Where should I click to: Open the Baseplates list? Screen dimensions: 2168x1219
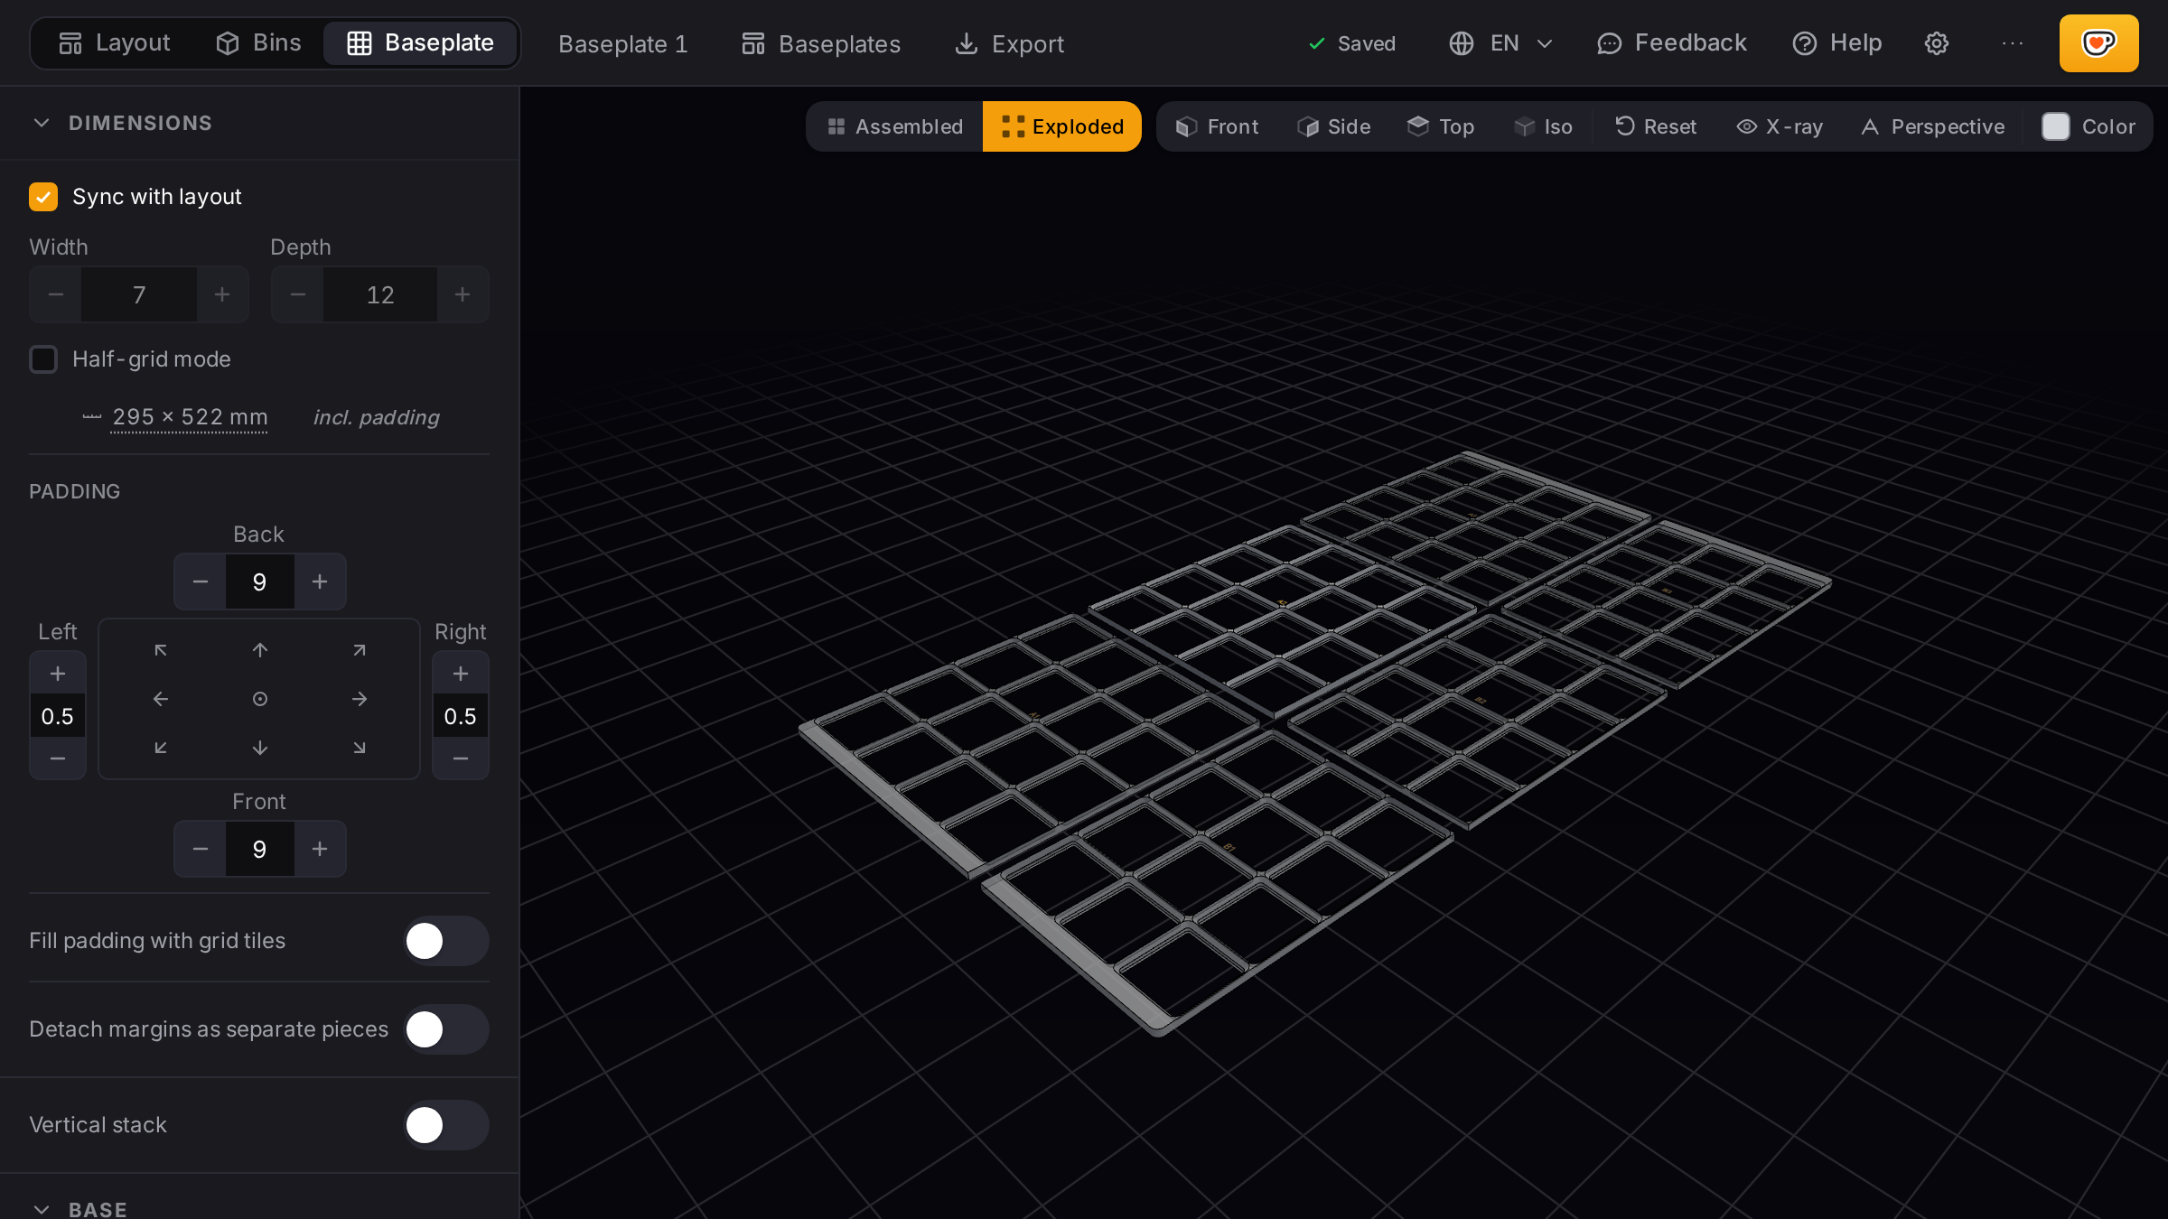821,43
